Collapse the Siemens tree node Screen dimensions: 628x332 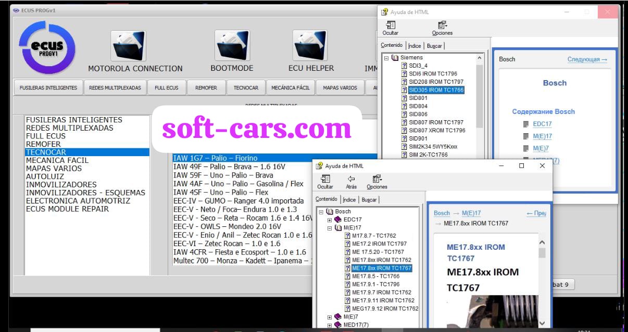pyautogui.click(x=386, y=58)
